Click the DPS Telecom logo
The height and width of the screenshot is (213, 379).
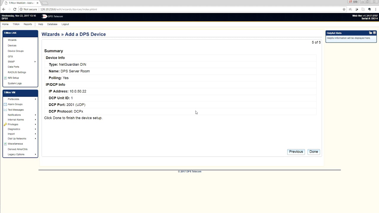(52, 16)
